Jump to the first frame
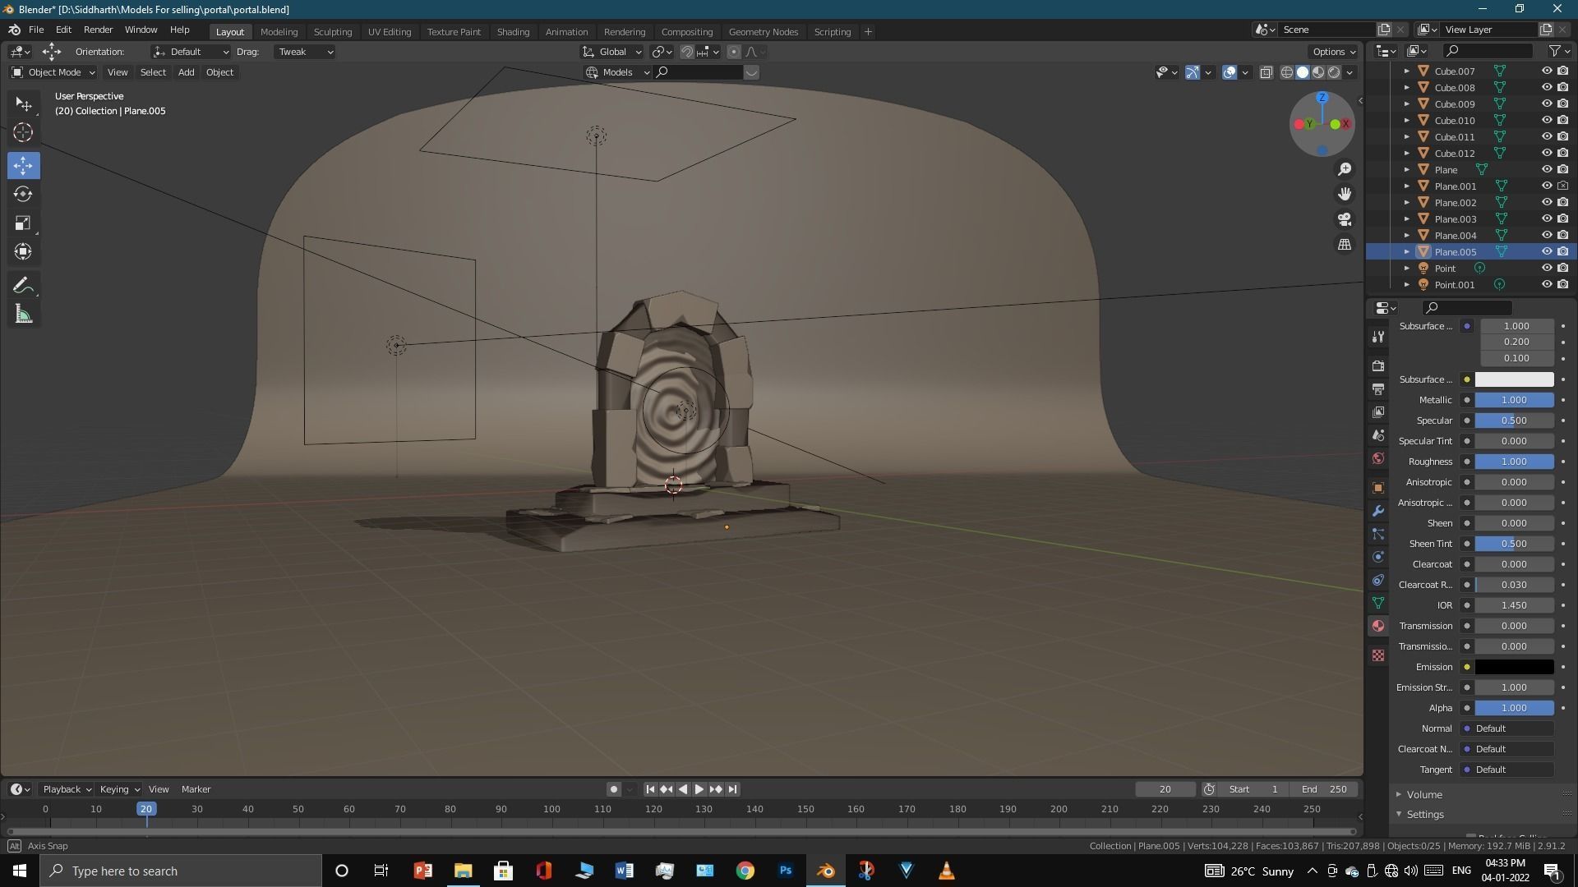 650,789
